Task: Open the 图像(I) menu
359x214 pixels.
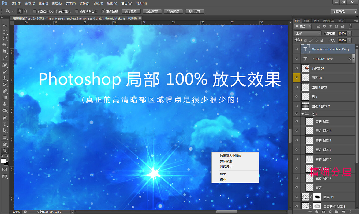Action: pos(43,3)
